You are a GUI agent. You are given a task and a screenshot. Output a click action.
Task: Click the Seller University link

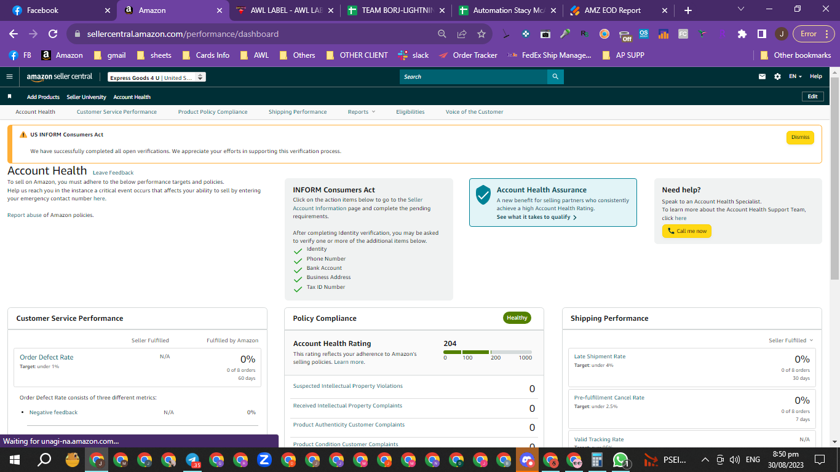point(87,97)
